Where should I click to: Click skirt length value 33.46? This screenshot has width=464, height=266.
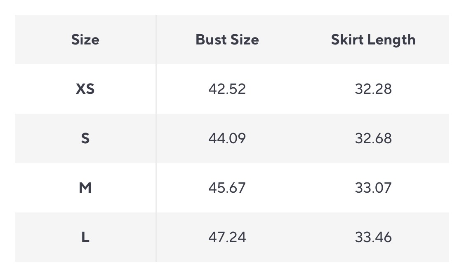point(373,237)
